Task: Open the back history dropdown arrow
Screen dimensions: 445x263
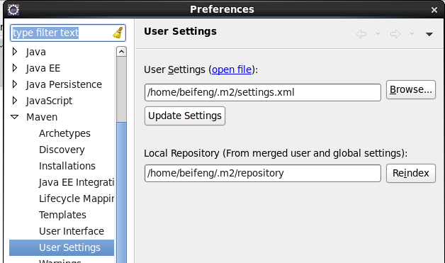Action: coord(378,34)
